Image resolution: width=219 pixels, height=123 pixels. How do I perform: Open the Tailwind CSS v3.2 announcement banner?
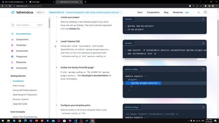point(85,12)
